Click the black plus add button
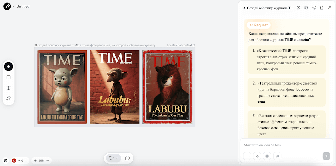This screenshot has height=166, width=336. [9, 67]
